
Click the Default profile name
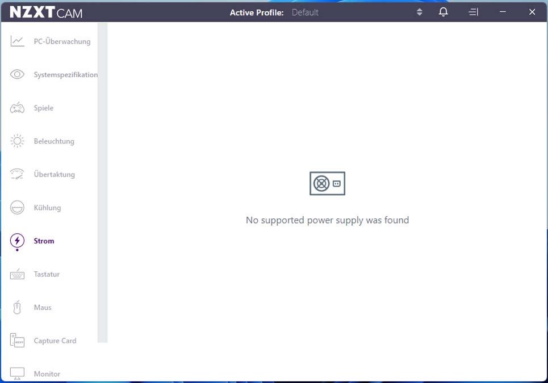[305, 12]
